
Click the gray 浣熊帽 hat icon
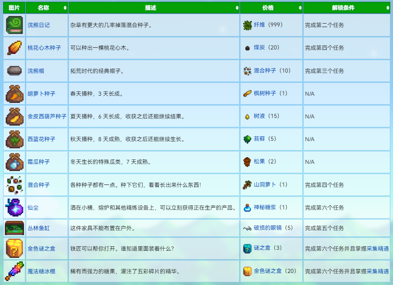(14, 70)
